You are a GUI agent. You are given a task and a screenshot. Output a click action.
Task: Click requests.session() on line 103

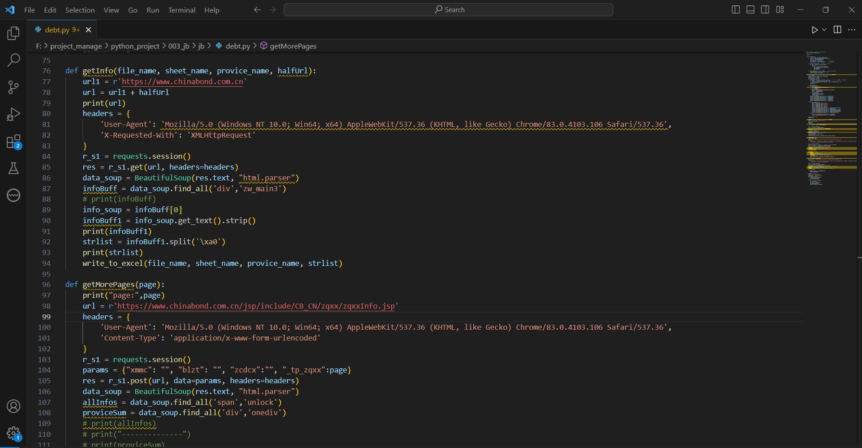tap(152, 359)
